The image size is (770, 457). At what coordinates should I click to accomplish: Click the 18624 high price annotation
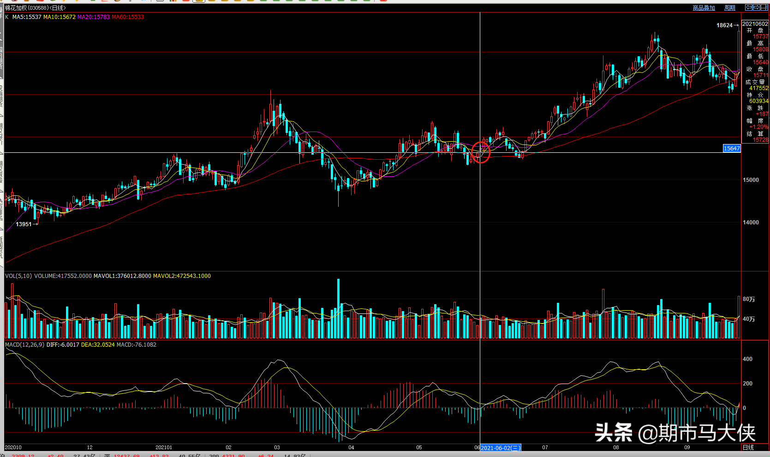pyautogui.click(x=724, y=25)
